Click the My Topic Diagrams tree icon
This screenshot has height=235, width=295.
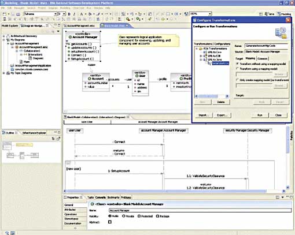[x=8, y=73]
